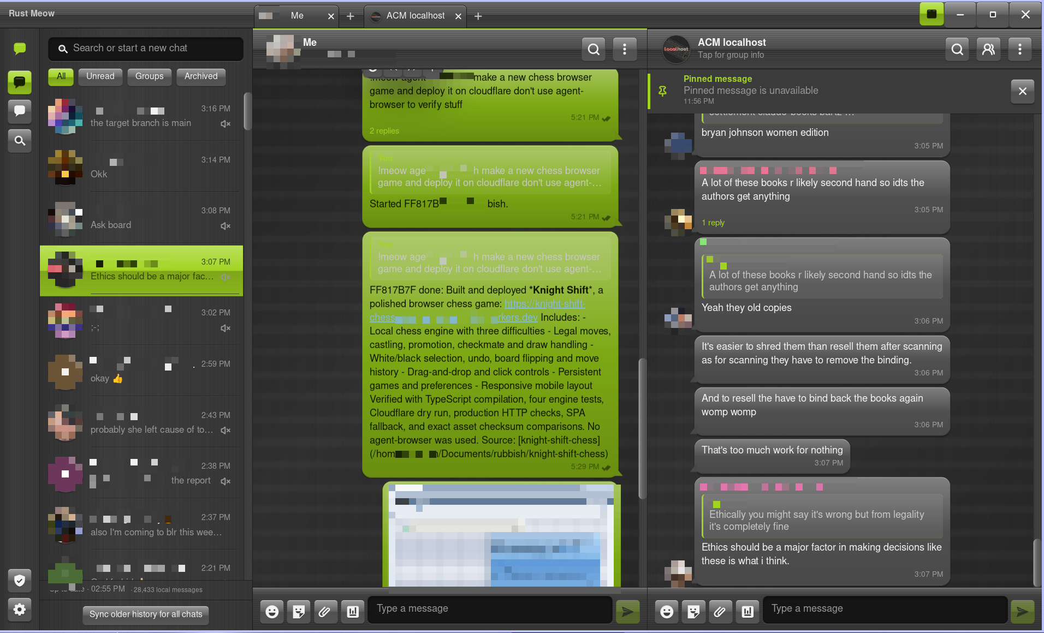
Task: Open ACM localhost group info header
Action: pos(732,49)
